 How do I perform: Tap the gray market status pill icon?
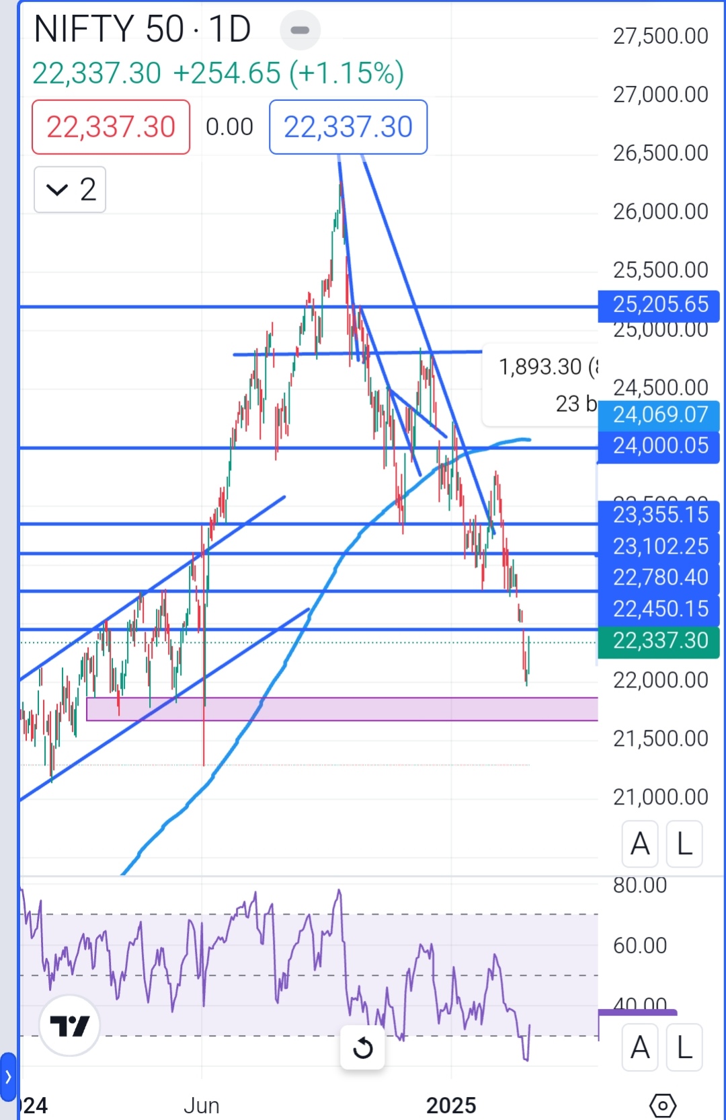tap(300, 30)
